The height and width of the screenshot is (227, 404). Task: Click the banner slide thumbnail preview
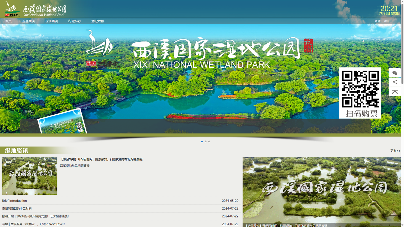pyautogui.click(x=62, y=121)
